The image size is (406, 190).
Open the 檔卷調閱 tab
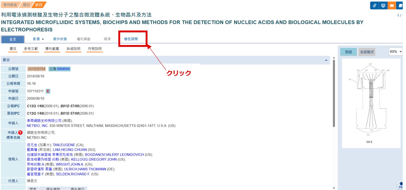point(131,39)
